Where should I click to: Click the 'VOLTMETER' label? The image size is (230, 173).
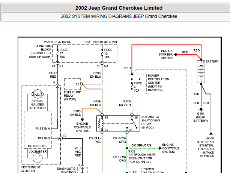pos(38,152)
